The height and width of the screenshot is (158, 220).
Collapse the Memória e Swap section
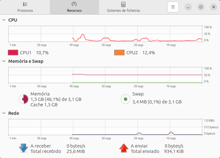4,61
